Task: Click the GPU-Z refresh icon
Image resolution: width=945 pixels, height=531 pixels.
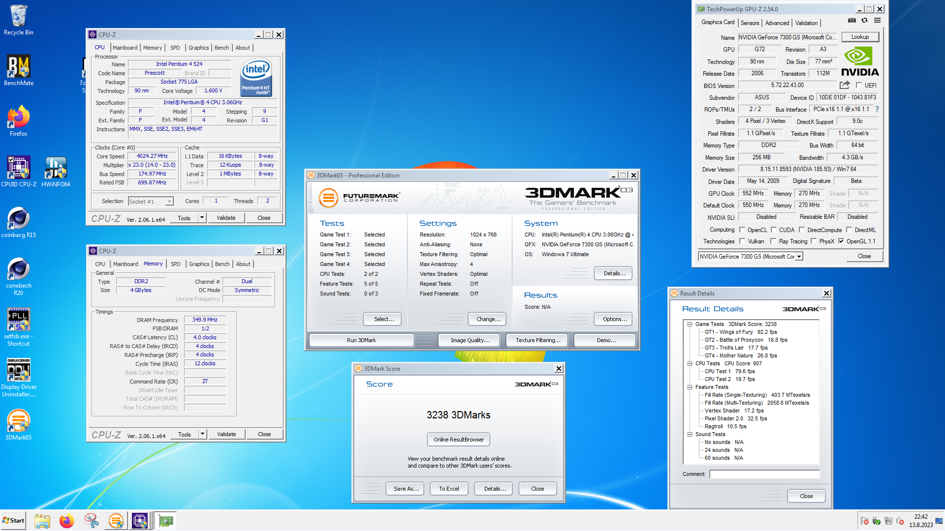Action: (x=864, y=20)
